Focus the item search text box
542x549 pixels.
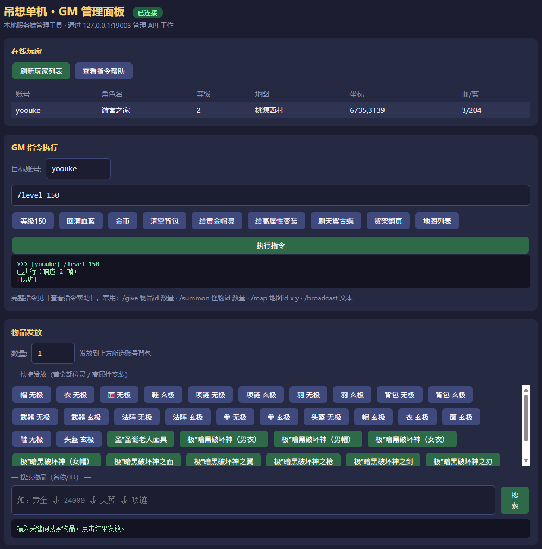pyautogui.click(x=253, y=500)
